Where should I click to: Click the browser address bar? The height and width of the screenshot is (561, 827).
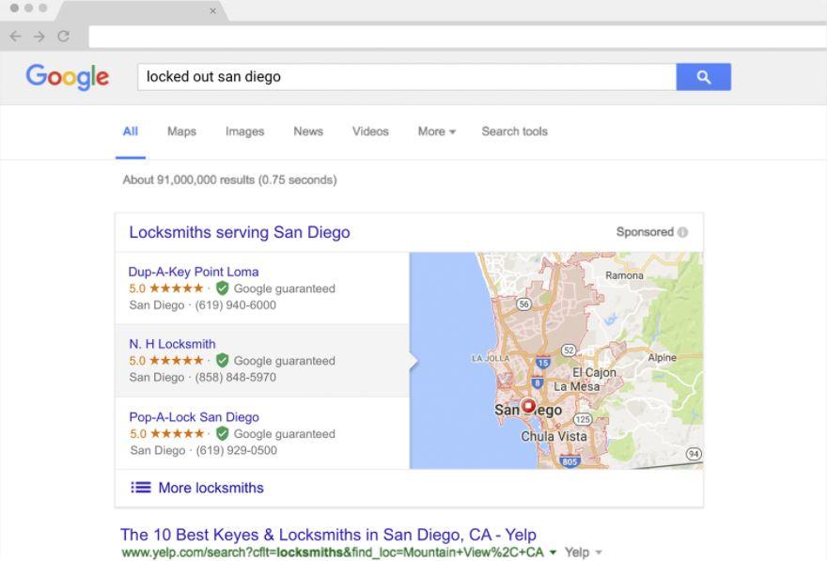click(x=458, y=37)
